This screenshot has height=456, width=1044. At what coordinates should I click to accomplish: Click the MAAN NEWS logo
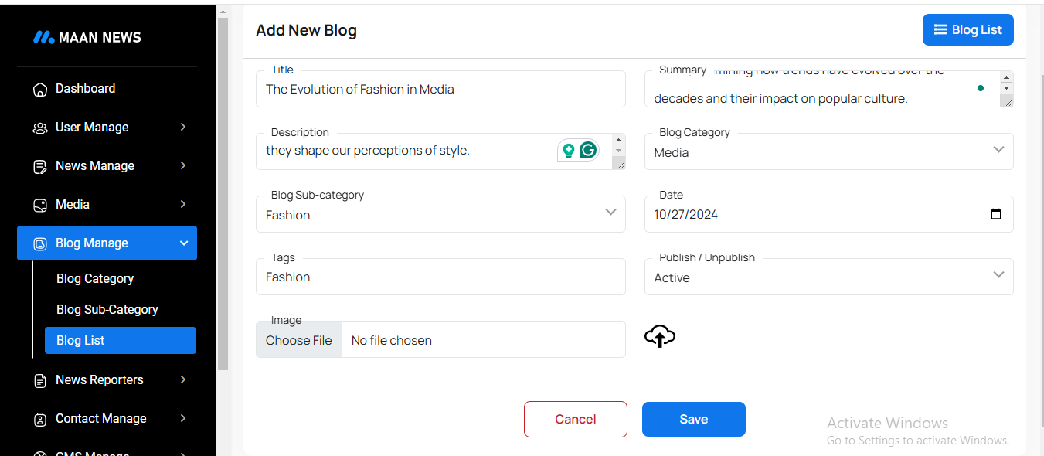click(x=87, y=37)
